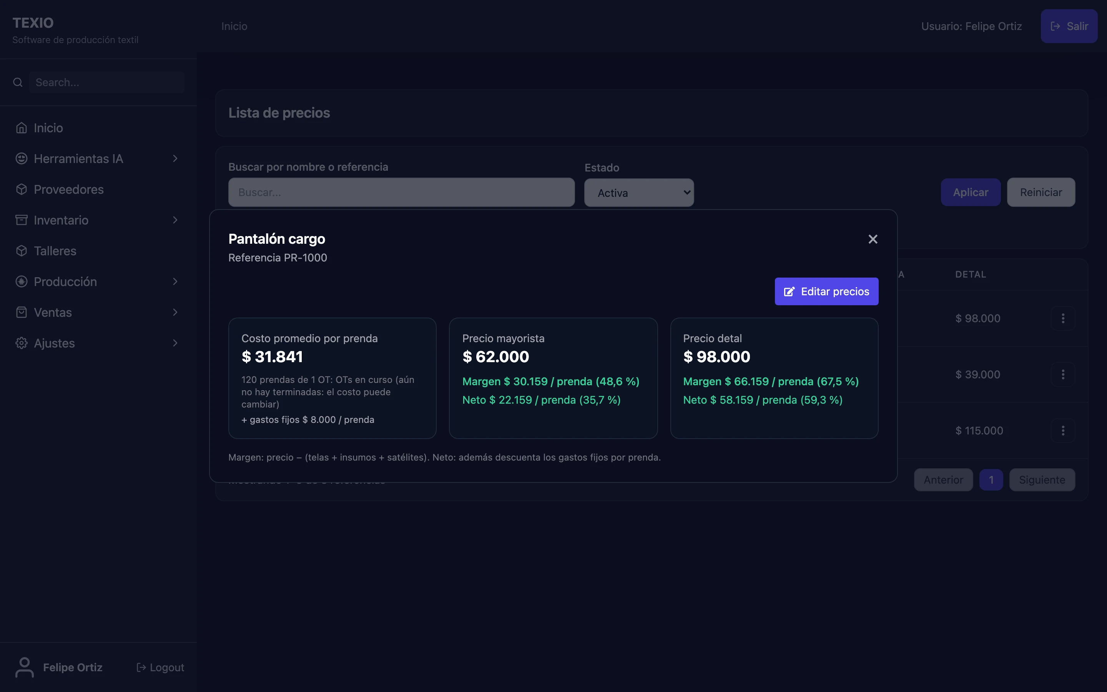This screenshot has width=1107, height=692.
Task: Click the DETAL column header
Action: coord(970,274)
